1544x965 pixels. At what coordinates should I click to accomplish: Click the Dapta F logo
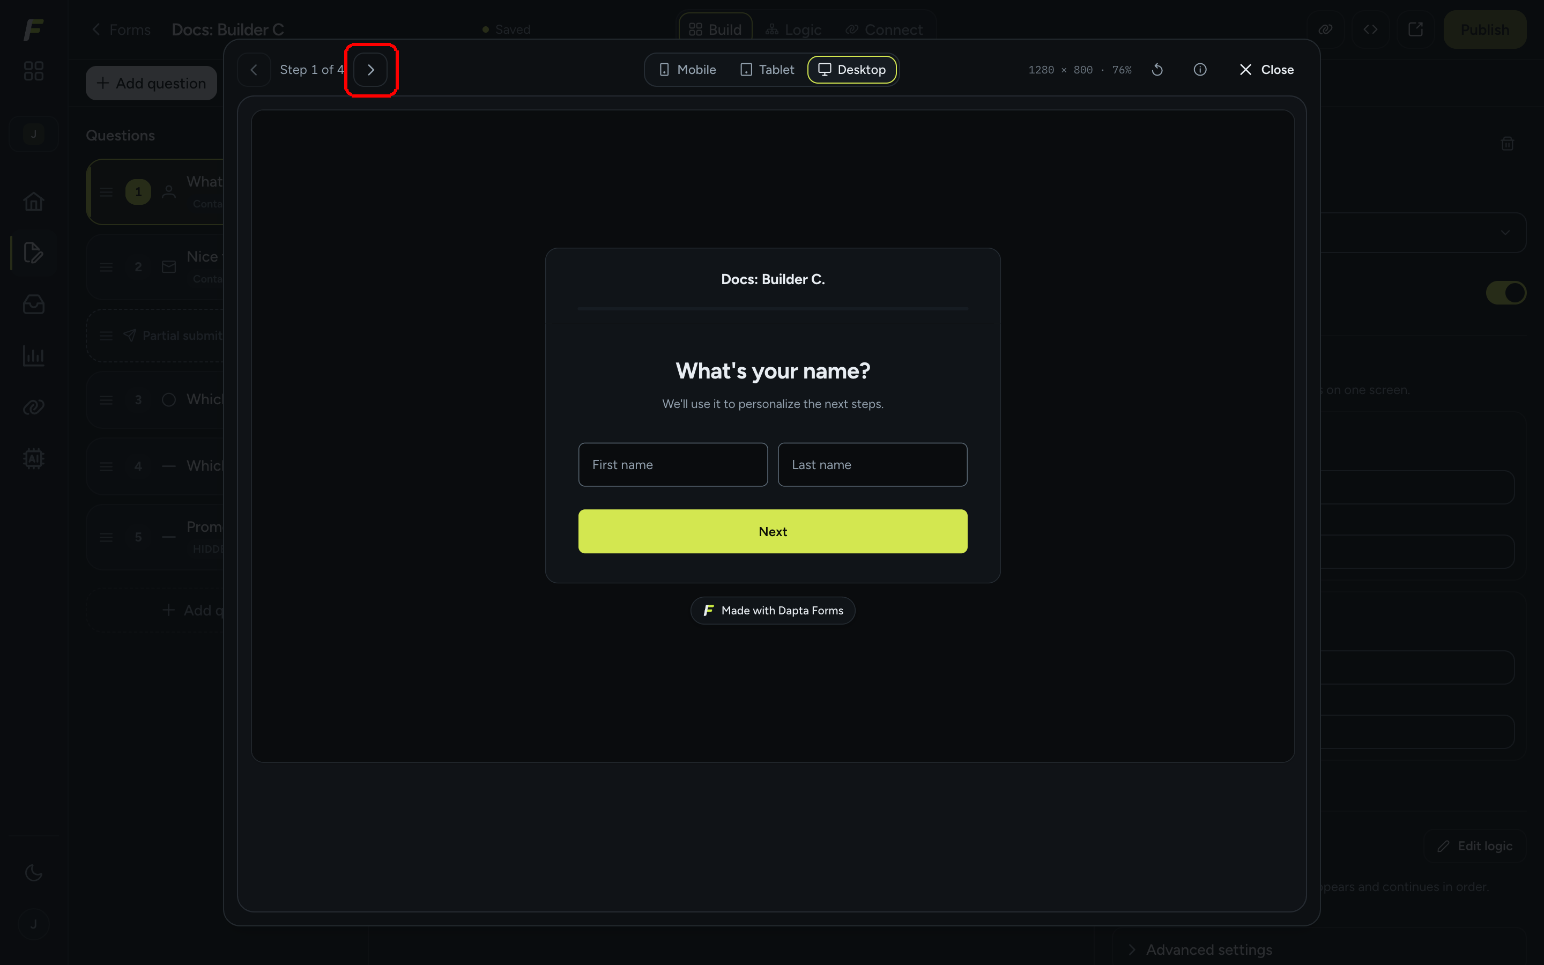pos(34,29)
